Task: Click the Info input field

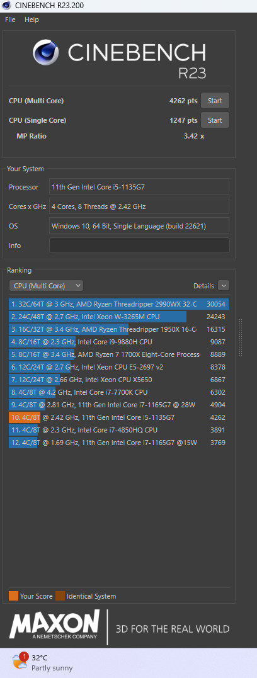Action: 139,245
